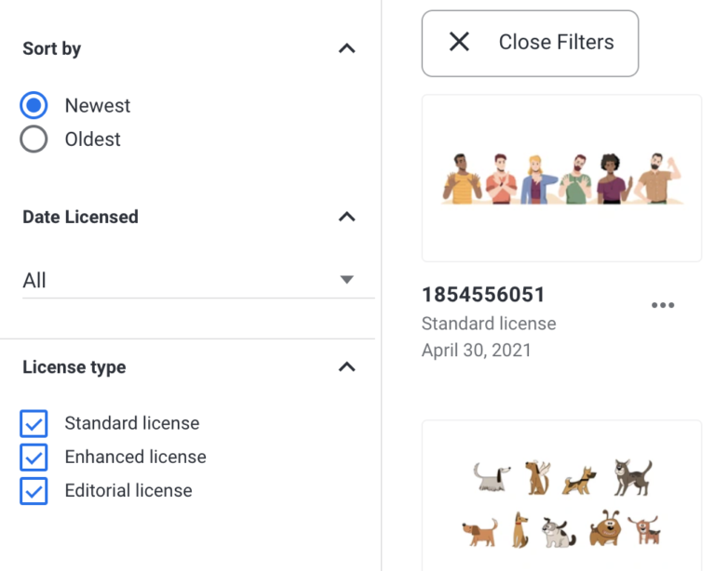The width and height of the screenshot is (715, 571).
Task: Click the Close Filters button
Action: 530,44
